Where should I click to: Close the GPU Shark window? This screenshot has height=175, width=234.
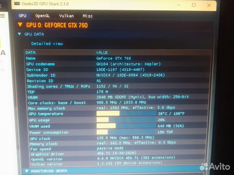click(x=209, y=6)
